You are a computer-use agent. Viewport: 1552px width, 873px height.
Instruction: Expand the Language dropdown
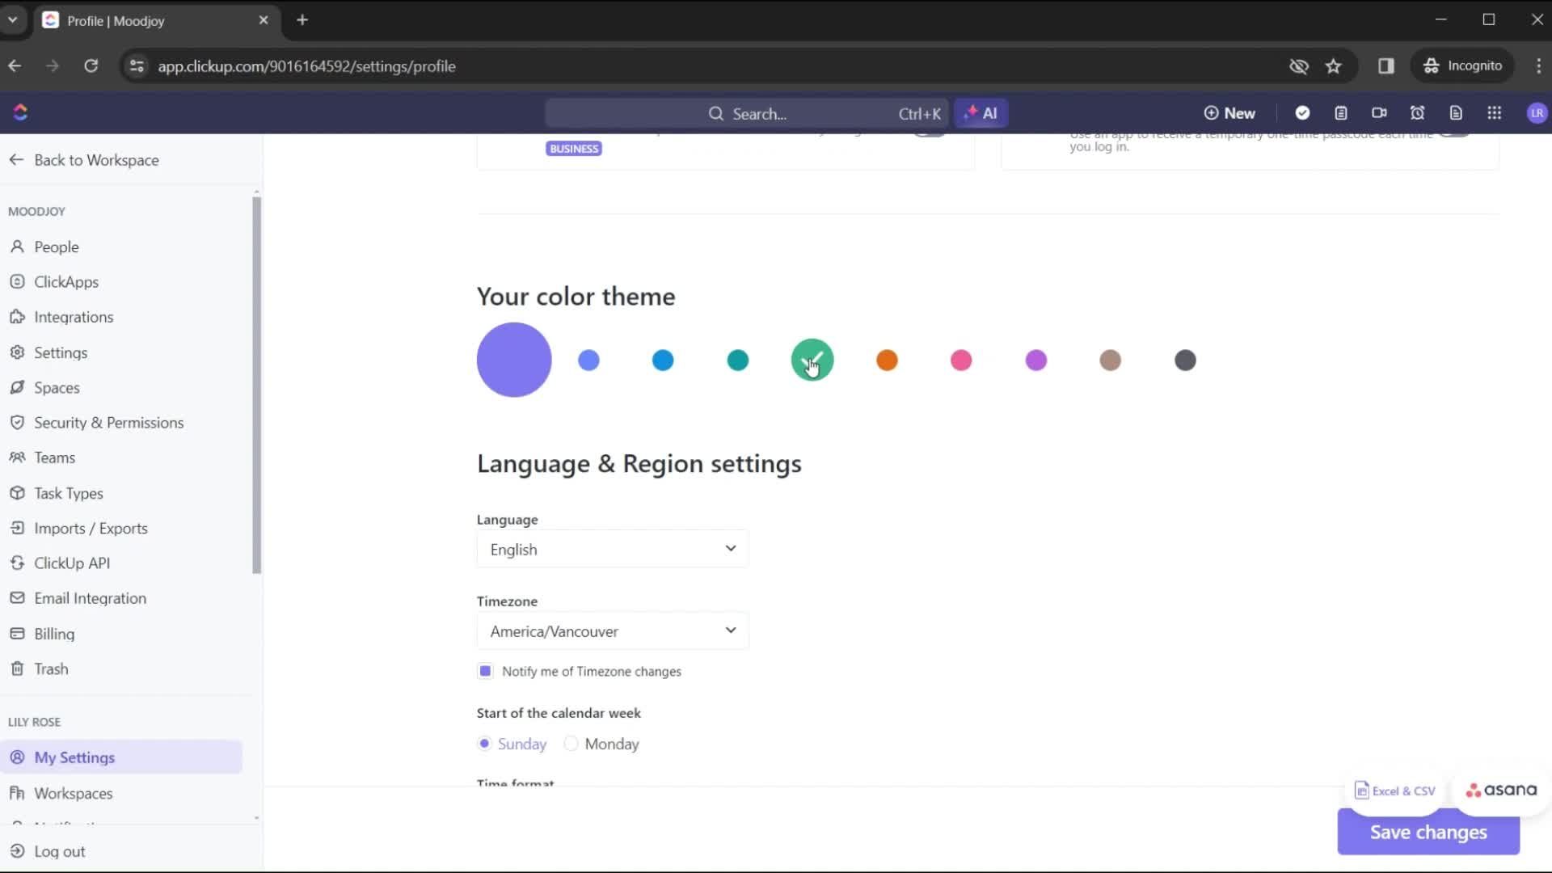click(x=611, y=548)
